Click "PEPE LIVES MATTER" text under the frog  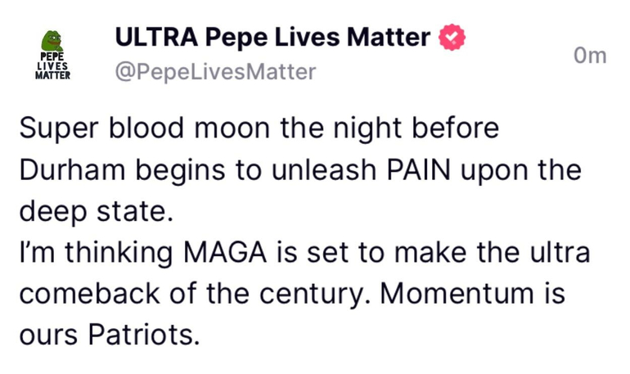[53, 65]
